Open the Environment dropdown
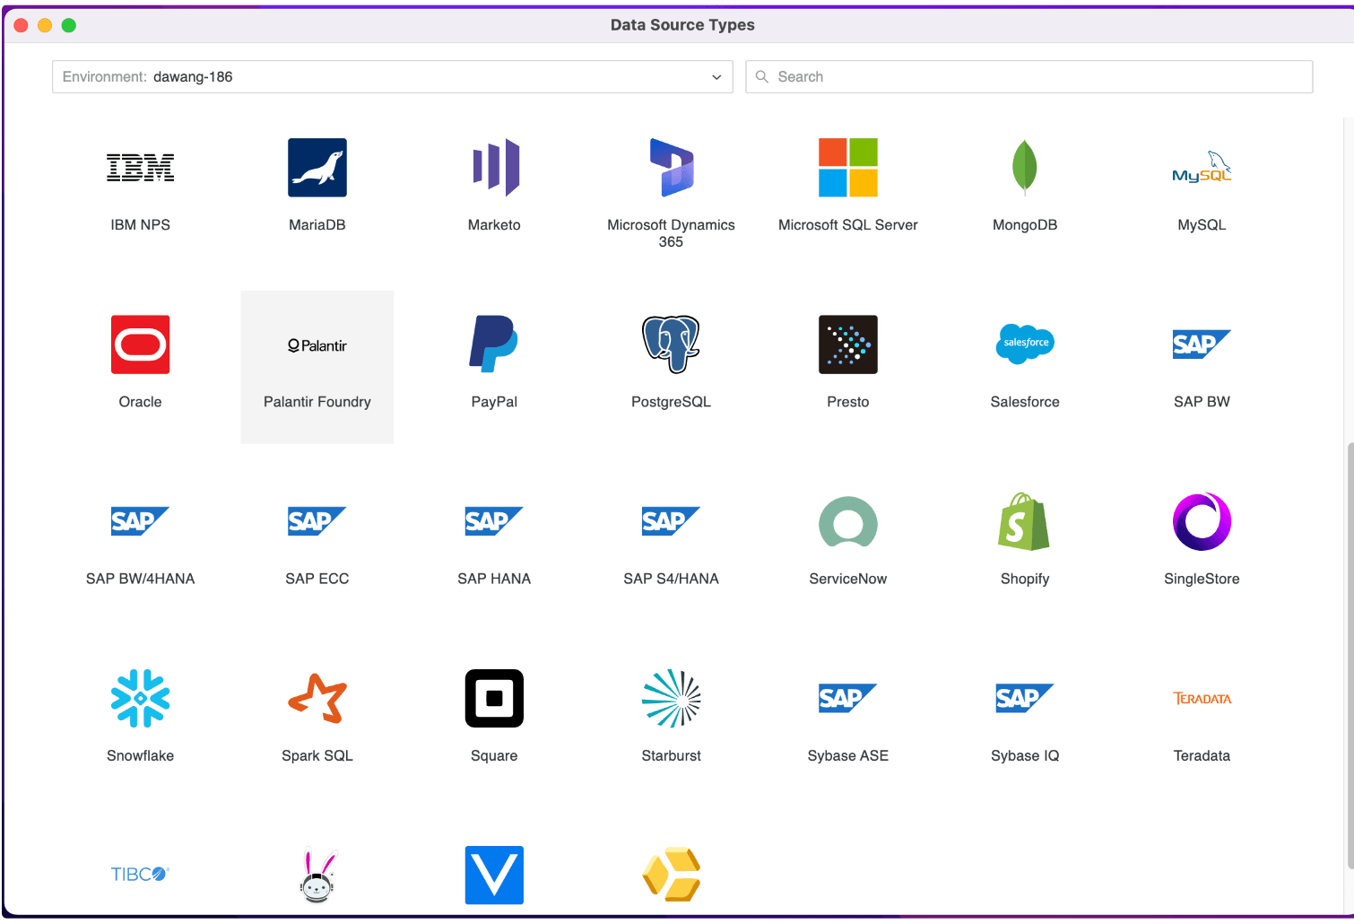The height and width of the screenshot is (924, 1354). [392, 77]
